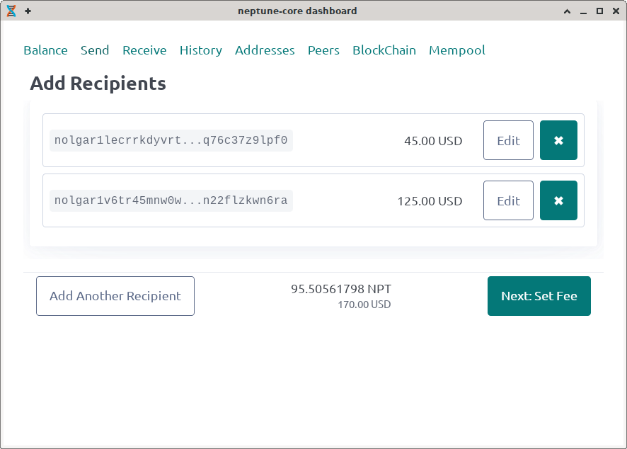Edit the 45.00 USD recipient
The width and height of the screenshot is (627, 449).
(x=508, y=140)
